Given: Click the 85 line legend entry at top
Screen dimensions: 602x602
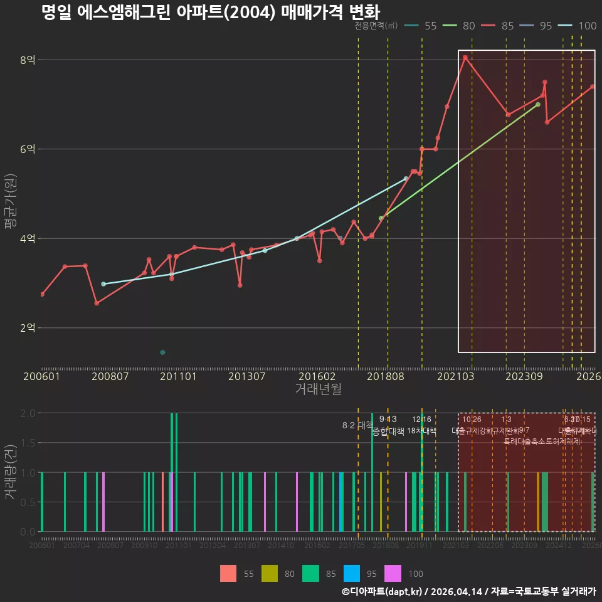Looking at the screenshot, I should click(497, 26).
